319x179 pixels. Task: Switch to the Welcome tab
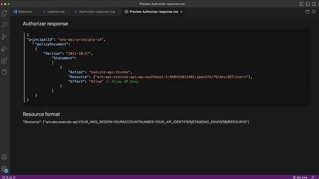pos(22,12)
